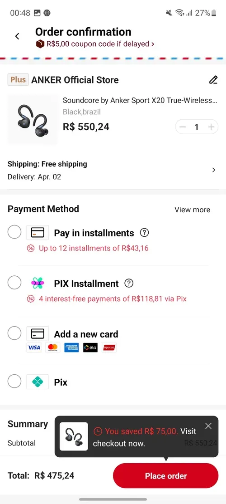The width and height of the screenshot is (226, 504).
Task: Tap the back arrow icon
Action: pos(17,36)
